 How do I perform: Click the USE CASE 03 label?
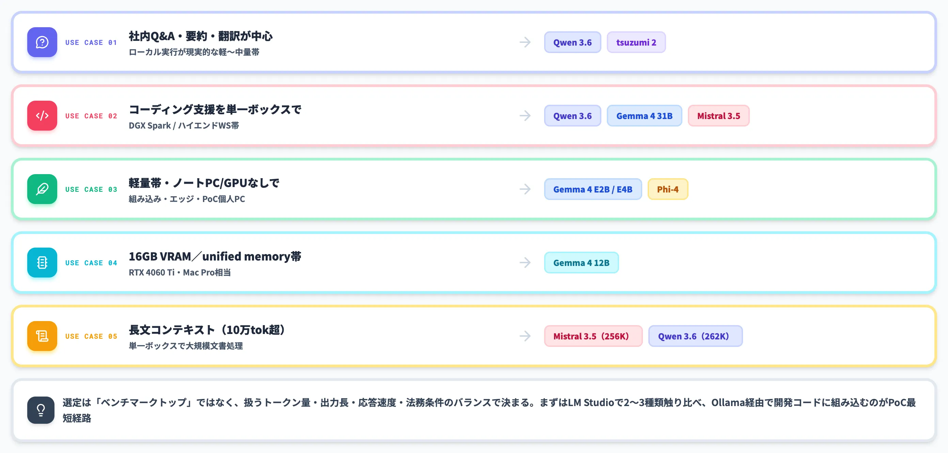(91, 189)
